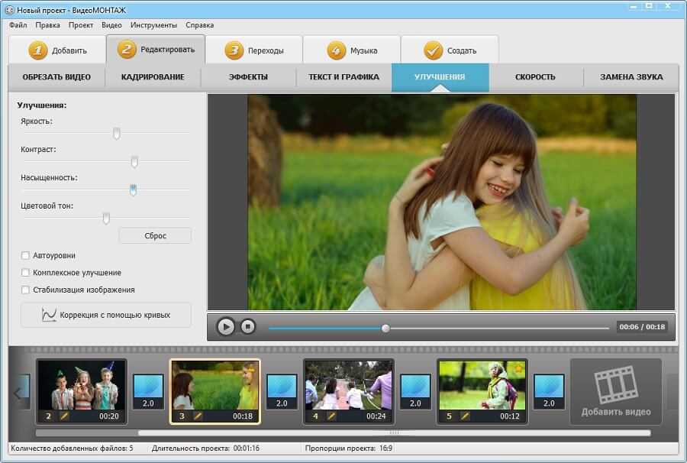Tick the Комплексное улучшение checkbox
This screenshot has width=687, height=463.
pyautogui.click(x=26, y=273)
